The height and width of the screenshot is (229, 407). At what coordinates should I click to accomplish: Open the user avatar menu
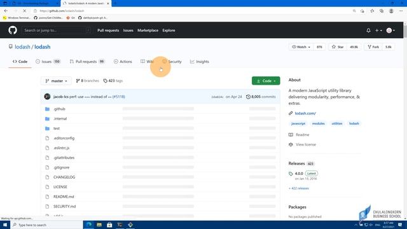click(390, 31)
